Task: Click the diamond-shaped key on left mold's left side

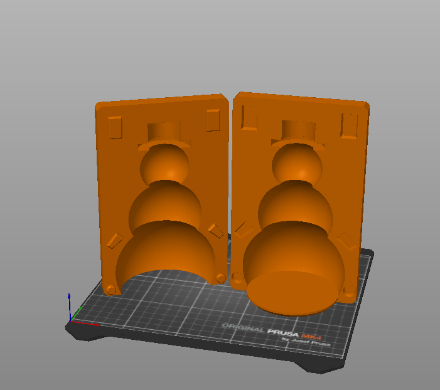Action: 114,240
